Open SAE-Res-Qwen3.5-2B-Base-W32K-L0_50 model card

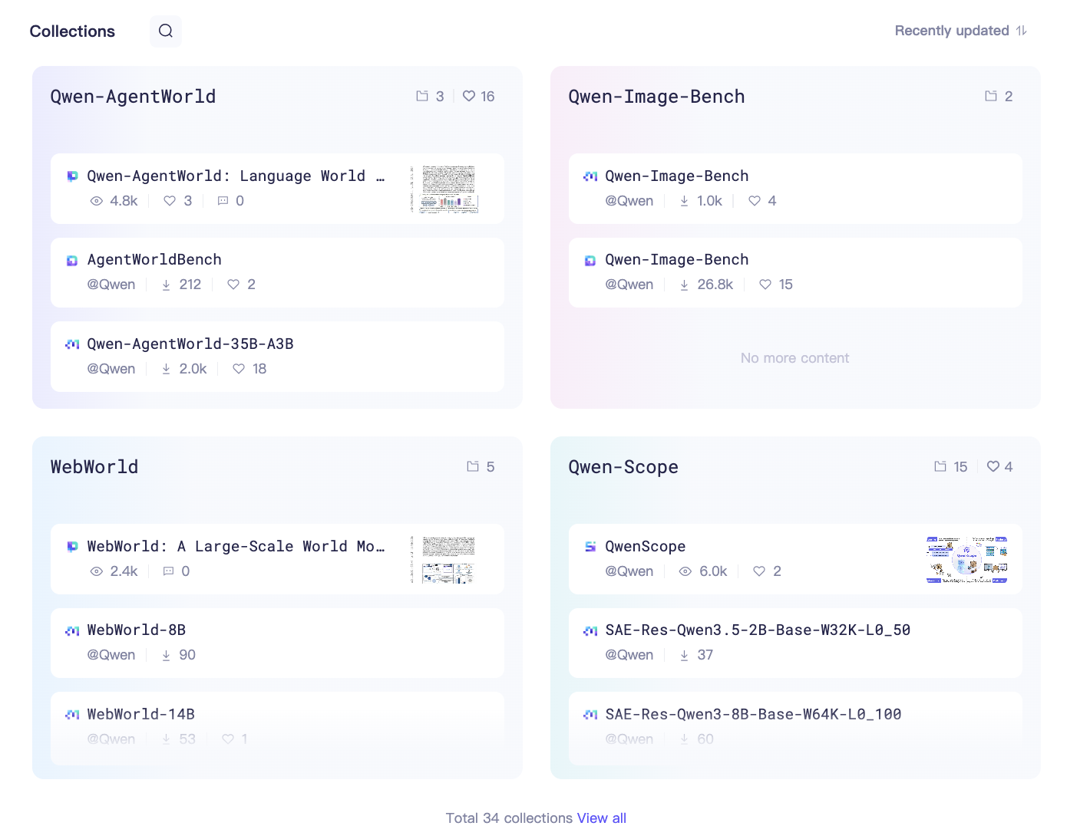795,643
